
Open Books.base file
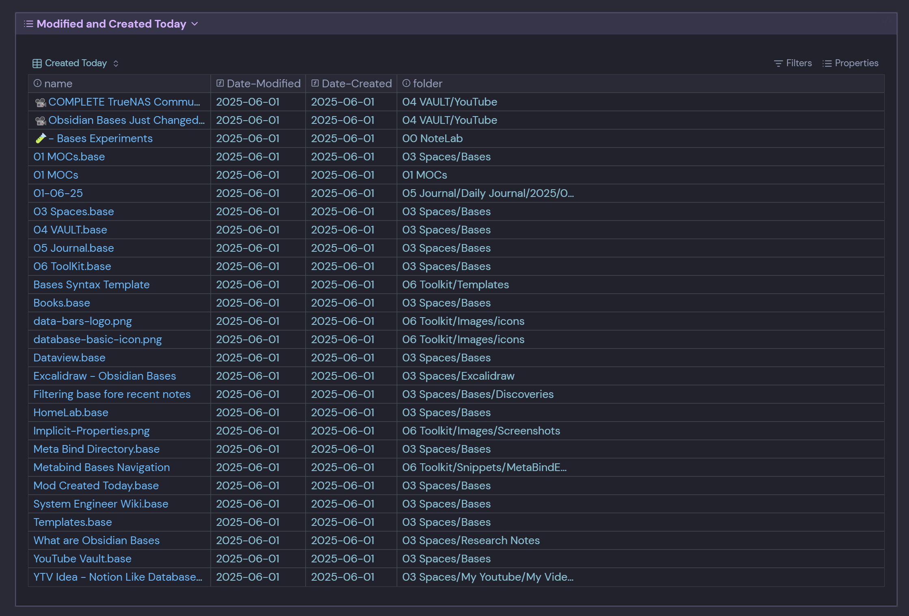pos(62,303)
